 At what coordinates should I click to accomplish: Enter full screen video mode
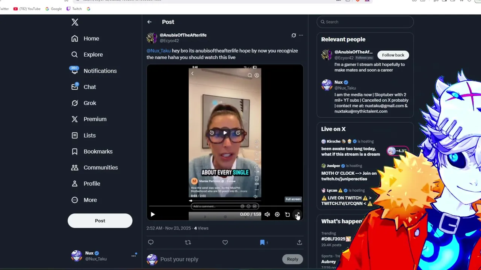(297, 214)
